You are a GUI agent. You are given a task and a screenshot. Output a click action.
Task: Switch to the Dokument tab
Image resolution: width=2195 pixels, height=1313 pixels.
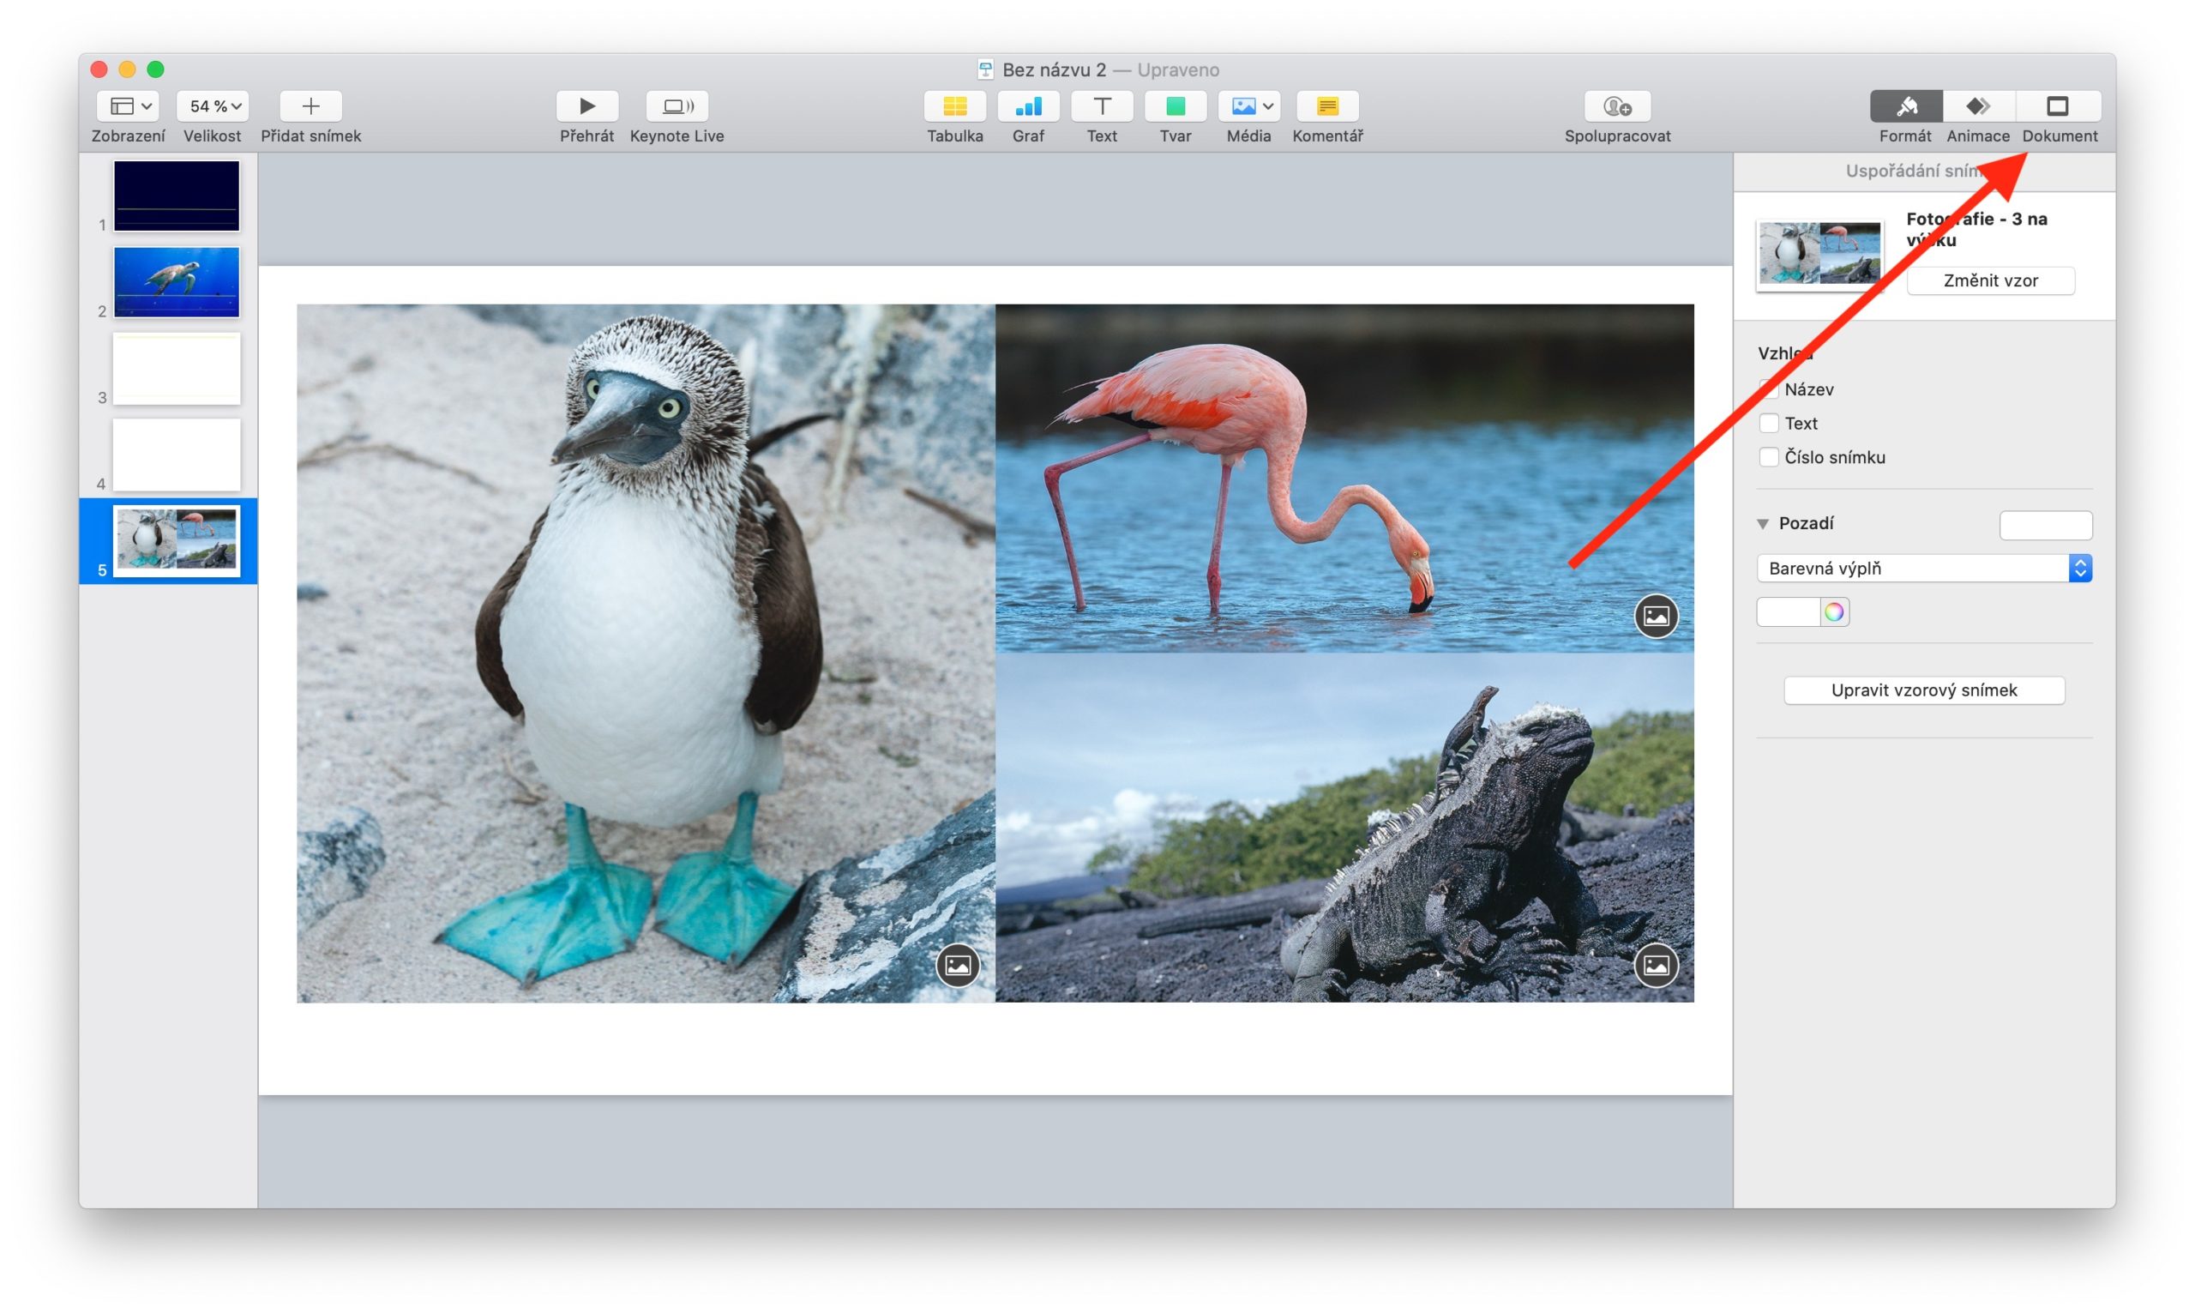pyautogui.click(x=2058, y=106)
